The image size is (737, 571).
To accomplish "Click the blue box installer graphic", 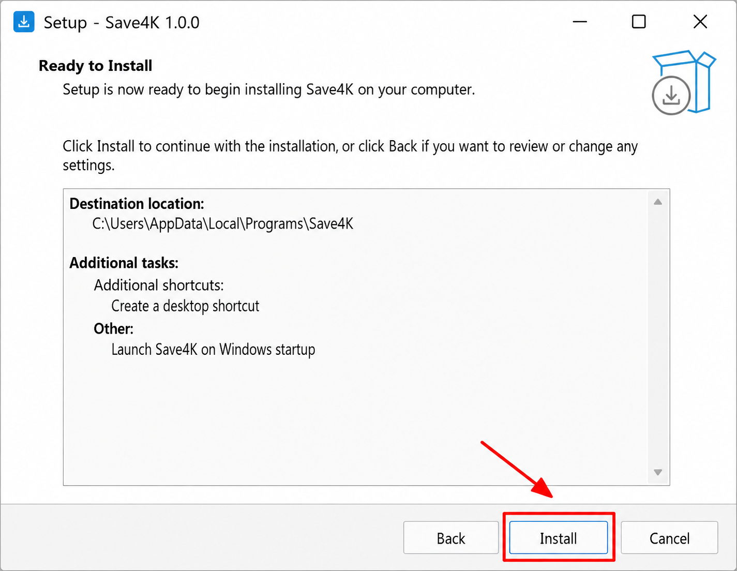I will coord(683,83).
